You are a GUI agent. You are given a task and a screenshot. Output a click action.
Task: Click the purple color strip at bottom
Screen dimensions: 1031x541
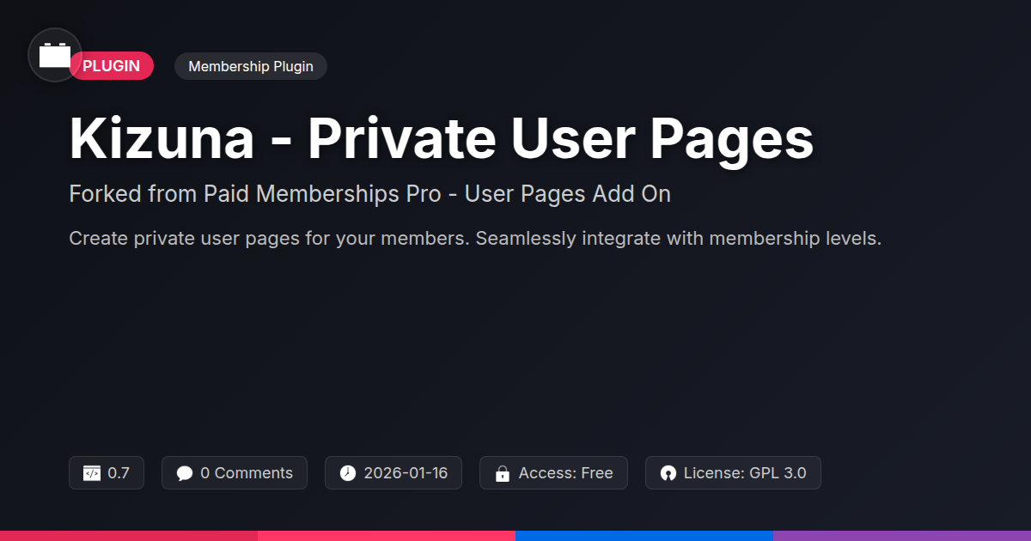(x=902, y=535)
